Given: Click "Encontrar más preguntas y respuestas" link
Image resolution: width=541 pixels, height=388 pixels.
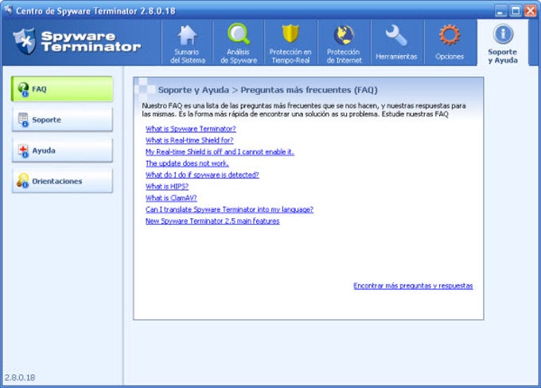Looking at the screenshot, I should pos(413,286).
